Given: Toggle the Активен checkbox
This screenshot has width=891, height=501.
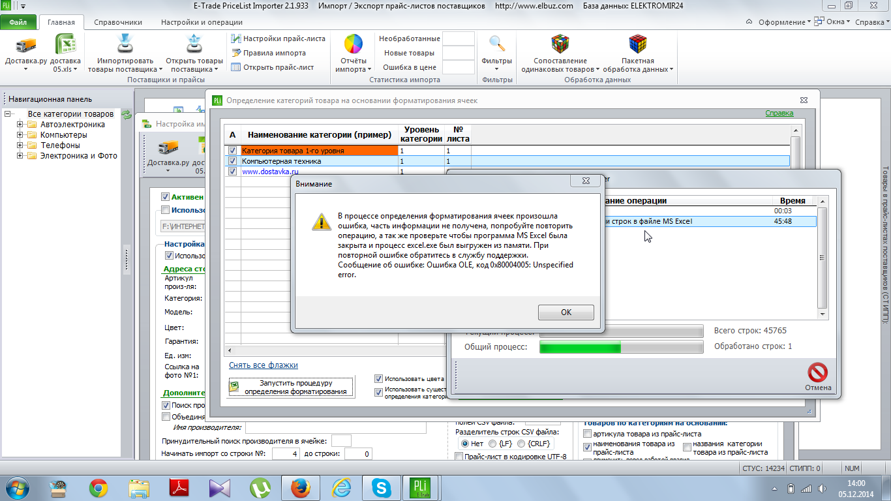Looking at the screenshot, I should click(165, 196).
